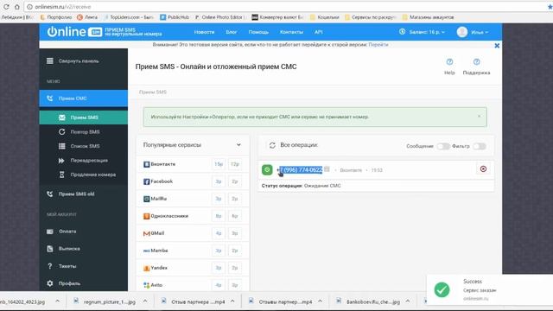Open the PublicHub bookmark
Viewport: 553px width, 311px height.
175,17
